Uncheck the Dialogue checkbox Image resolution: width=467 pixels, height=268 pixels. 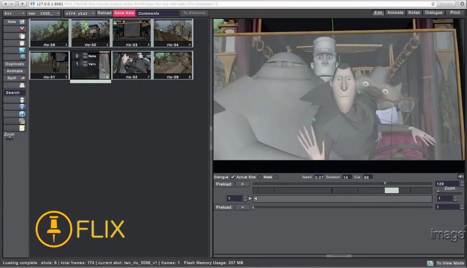pos(233,177)
